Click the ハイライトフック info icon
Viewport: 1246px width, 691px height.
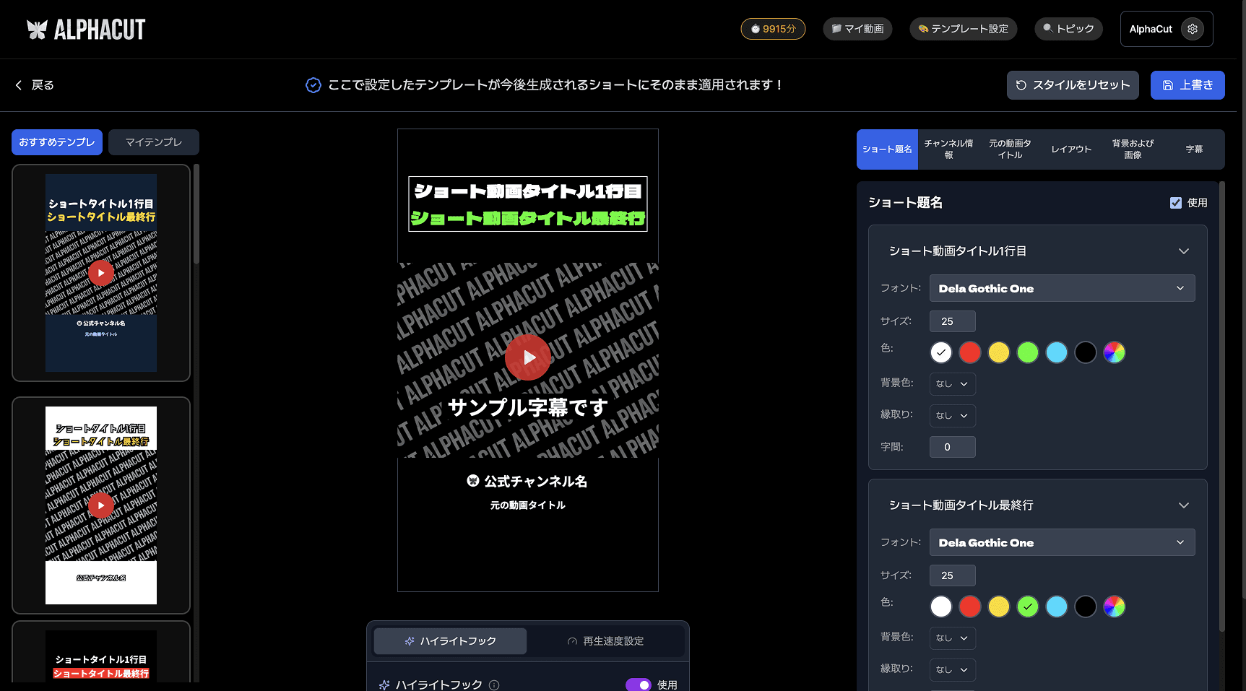coord(493,685)
